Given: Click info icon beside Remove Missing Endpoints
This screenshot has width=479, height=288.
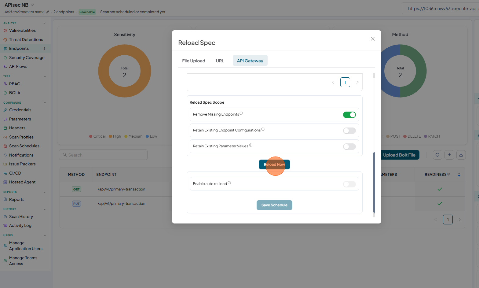Looking at the screenshot, I should tap(241, 113).
